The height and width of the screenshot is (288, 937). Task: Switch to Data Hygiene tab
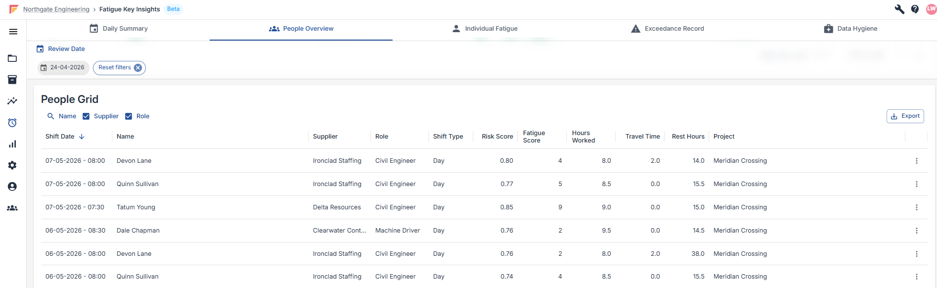pos(850,29)
